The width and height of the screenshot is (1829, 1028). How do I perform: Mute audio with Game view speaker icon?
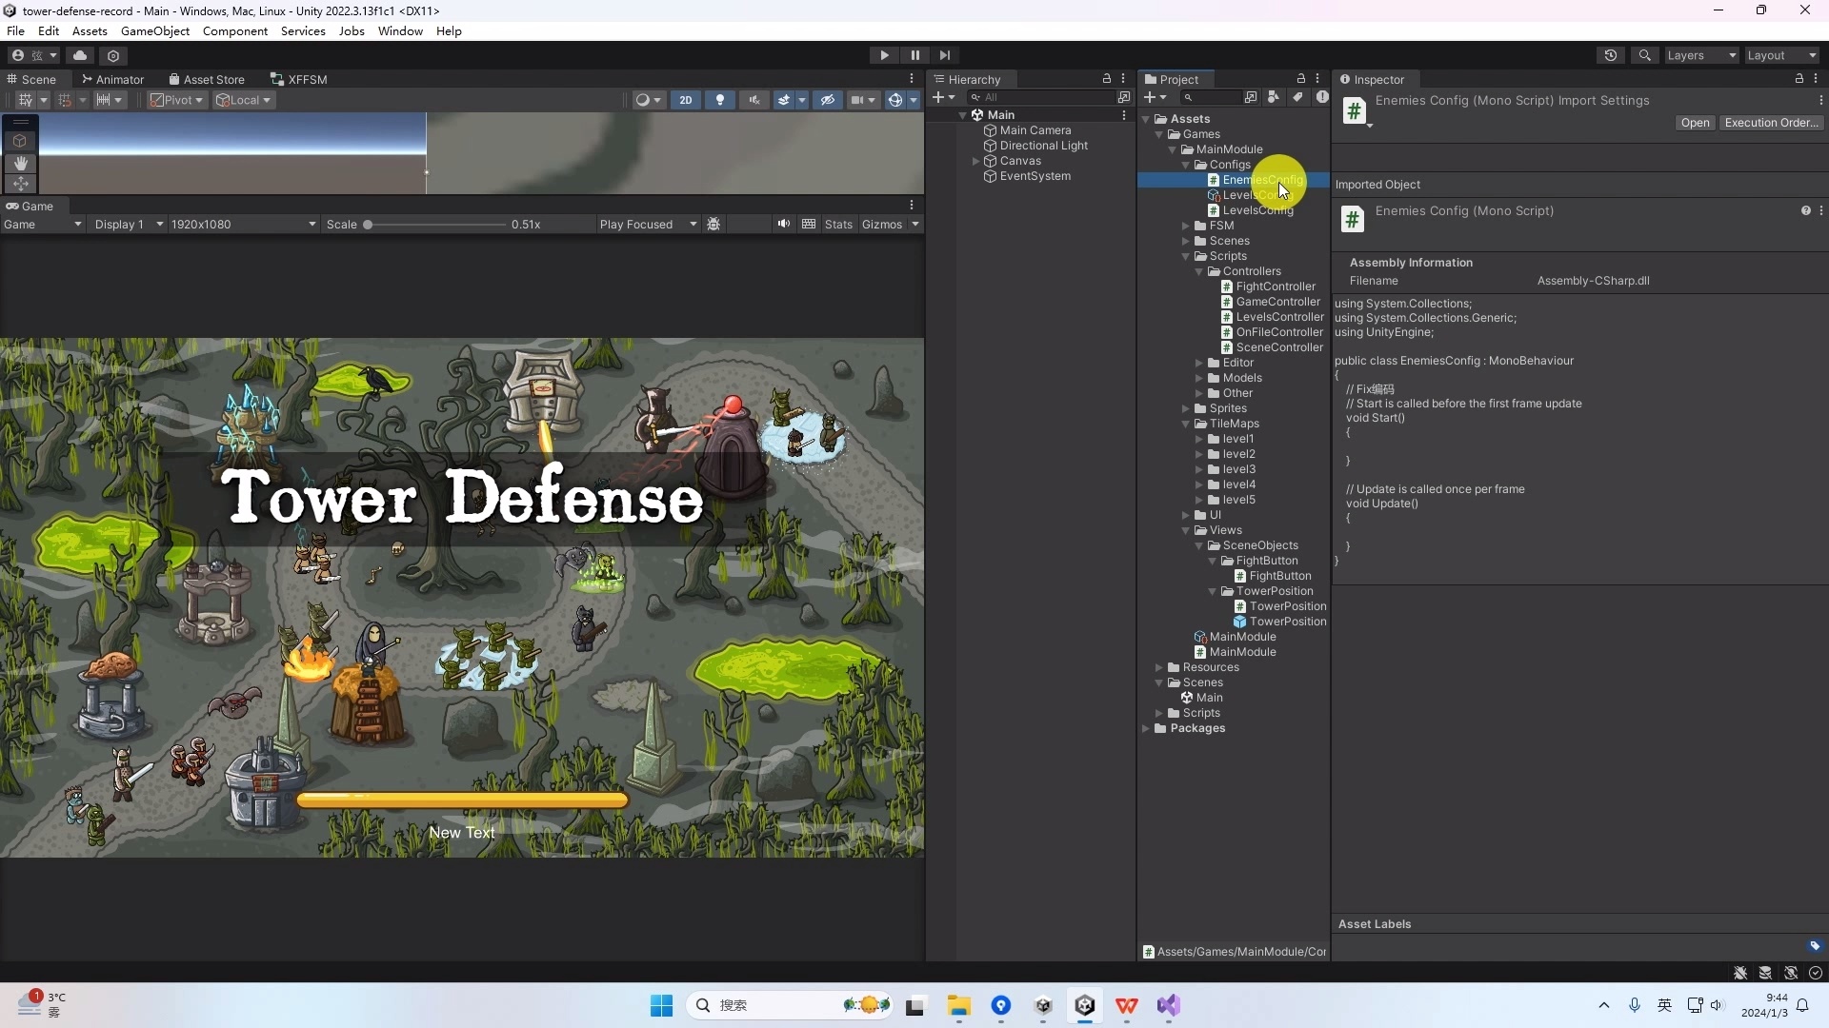click(783, 224)
